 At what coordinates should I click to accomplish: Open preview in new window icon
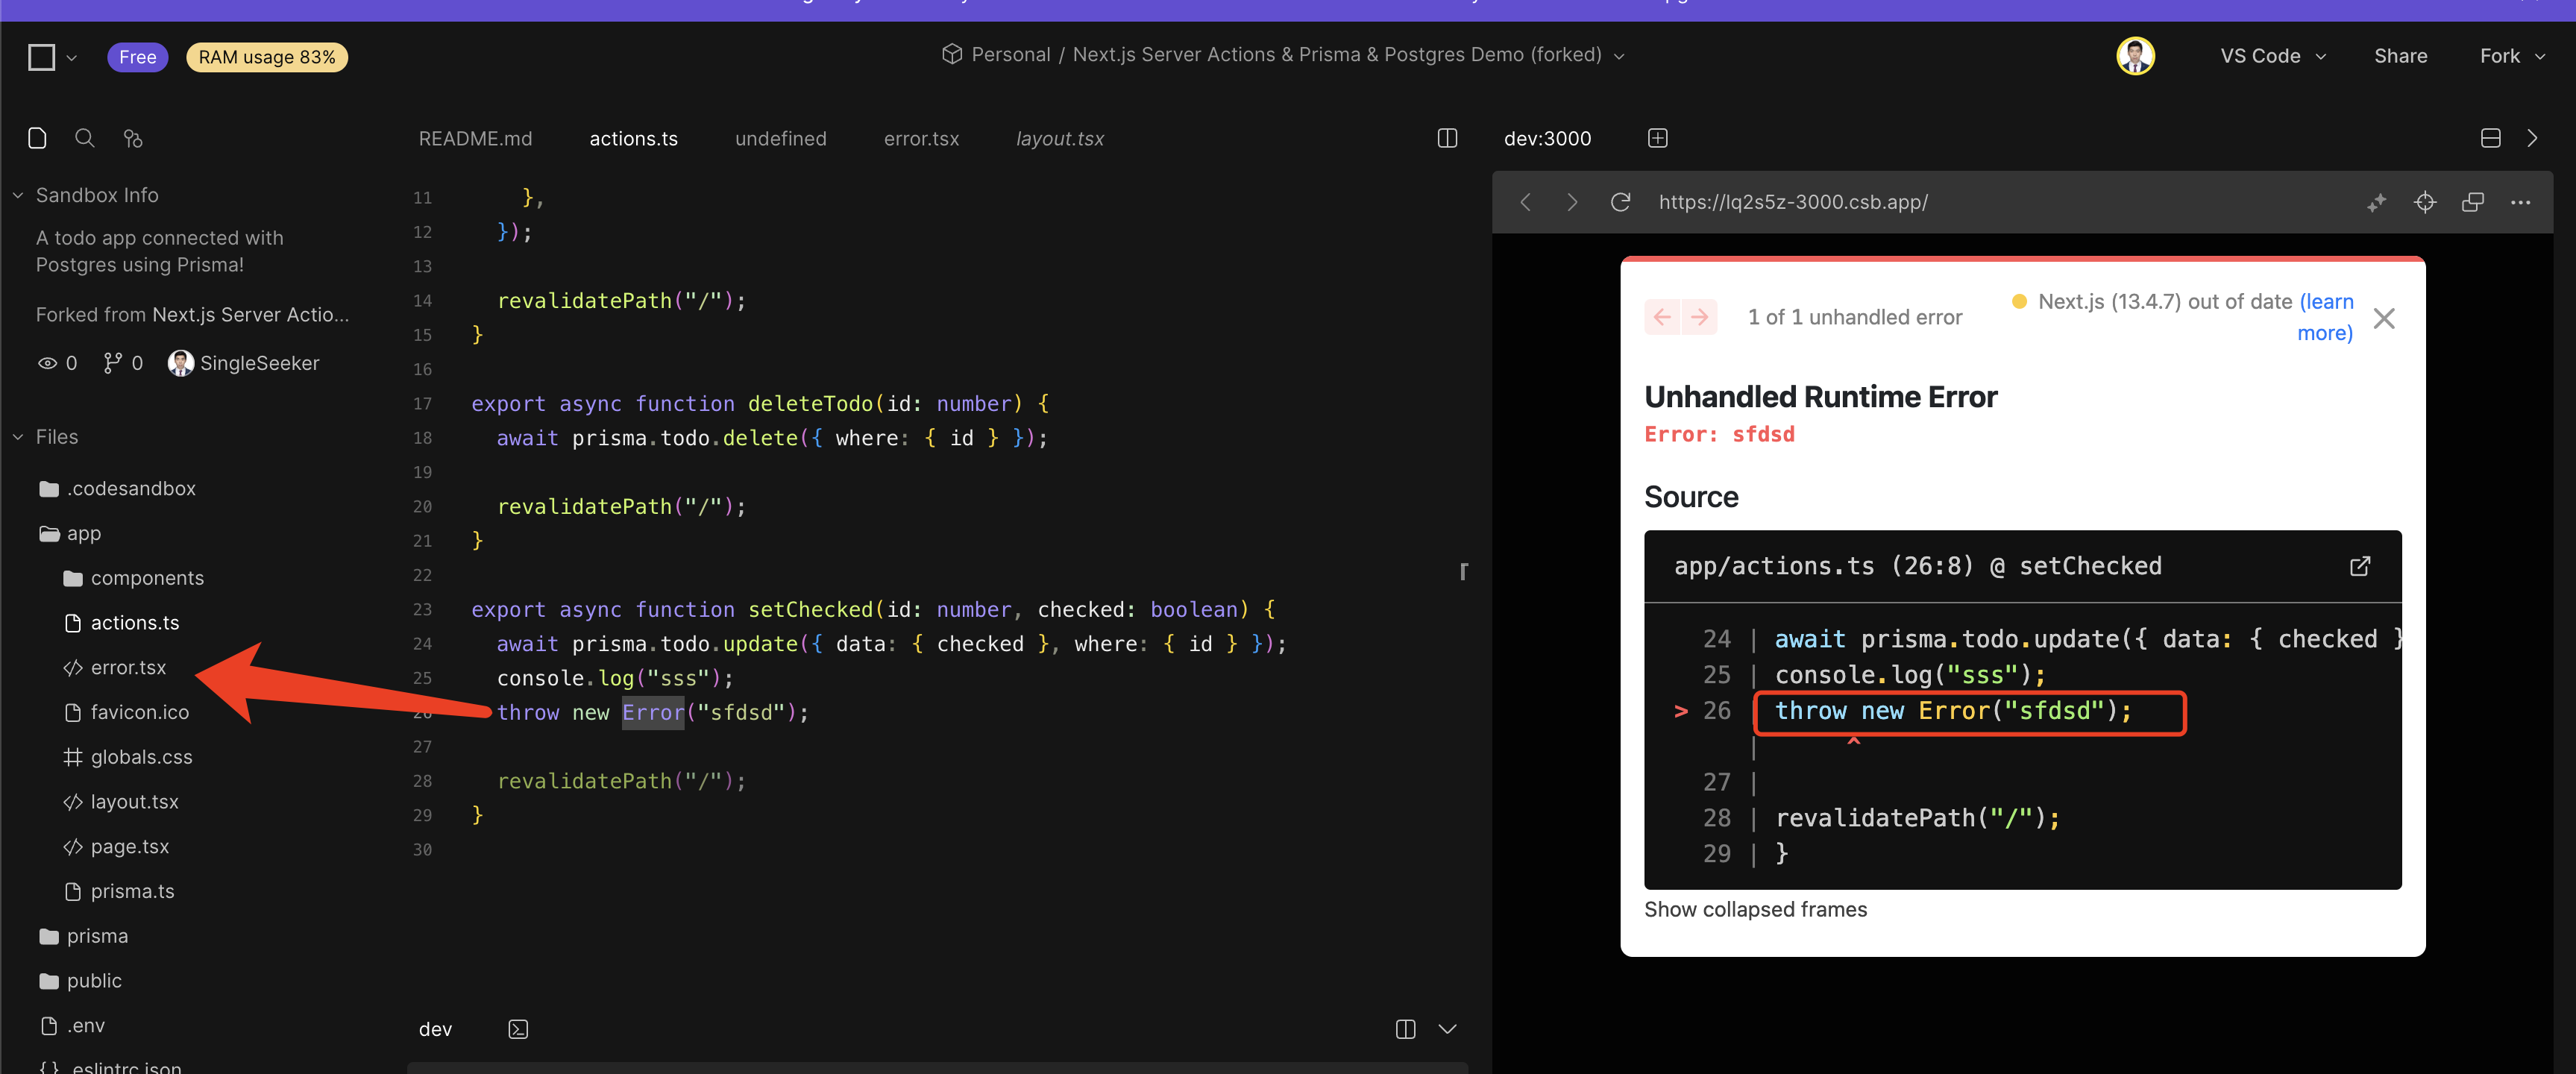pyautogui.click(x=2472, y=202)
